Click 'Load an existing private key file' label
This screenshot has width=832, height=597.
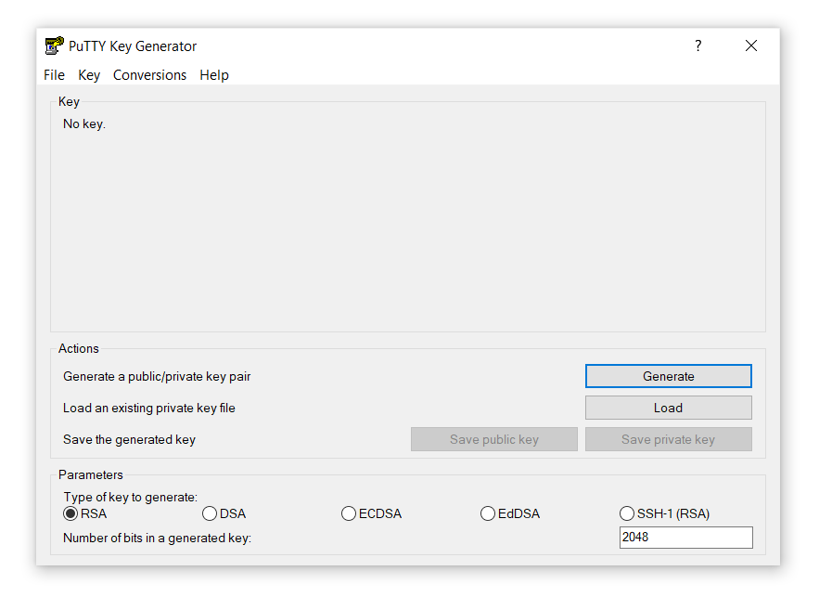click(x=149, y=408)
